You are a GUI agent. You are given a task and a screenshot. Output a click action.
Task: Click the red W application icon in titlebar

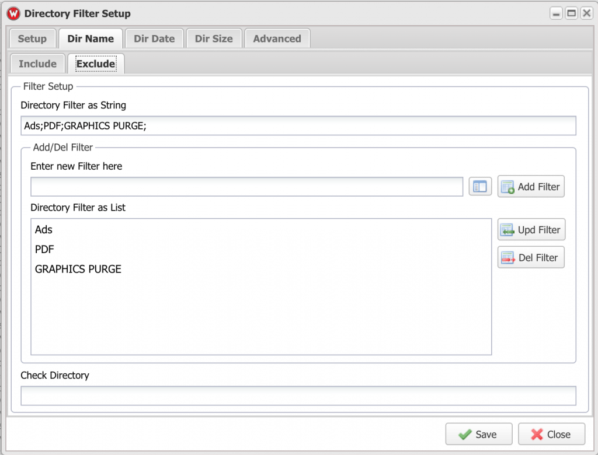pos(14,13)
